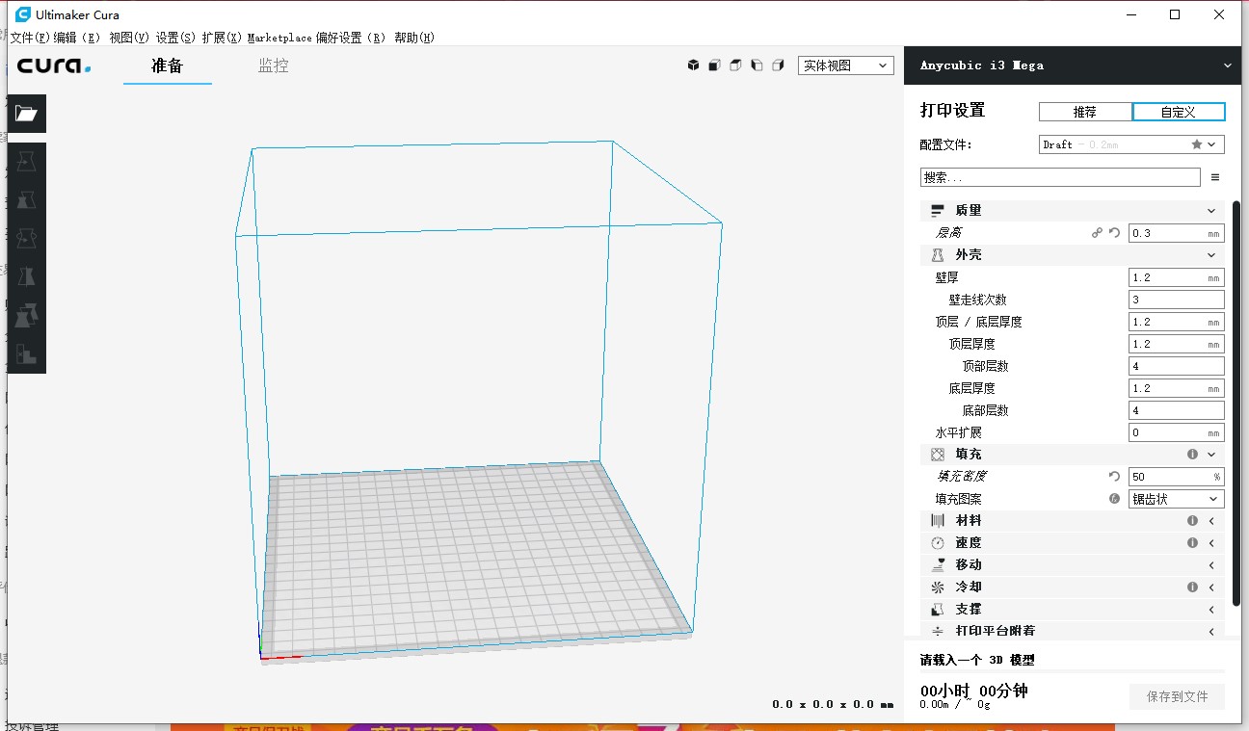Viewport: 1249px width, 731px height.
Task: Open the 帮助(H) menu
Action: click(414, 38)
